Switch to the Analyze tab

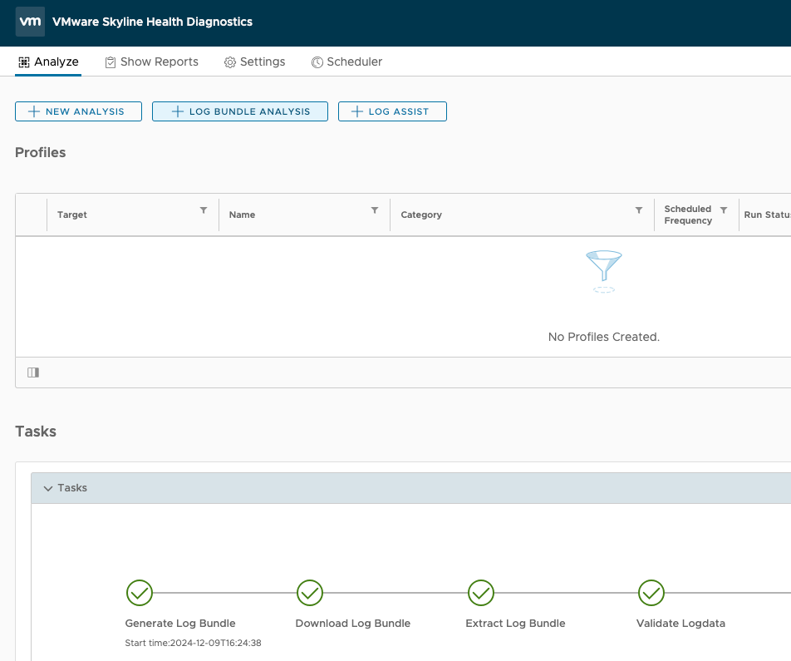(x=48, y=62)
